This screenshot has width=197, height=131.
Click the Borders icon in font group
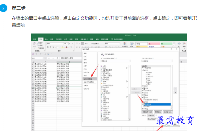(x=58, y=47)
